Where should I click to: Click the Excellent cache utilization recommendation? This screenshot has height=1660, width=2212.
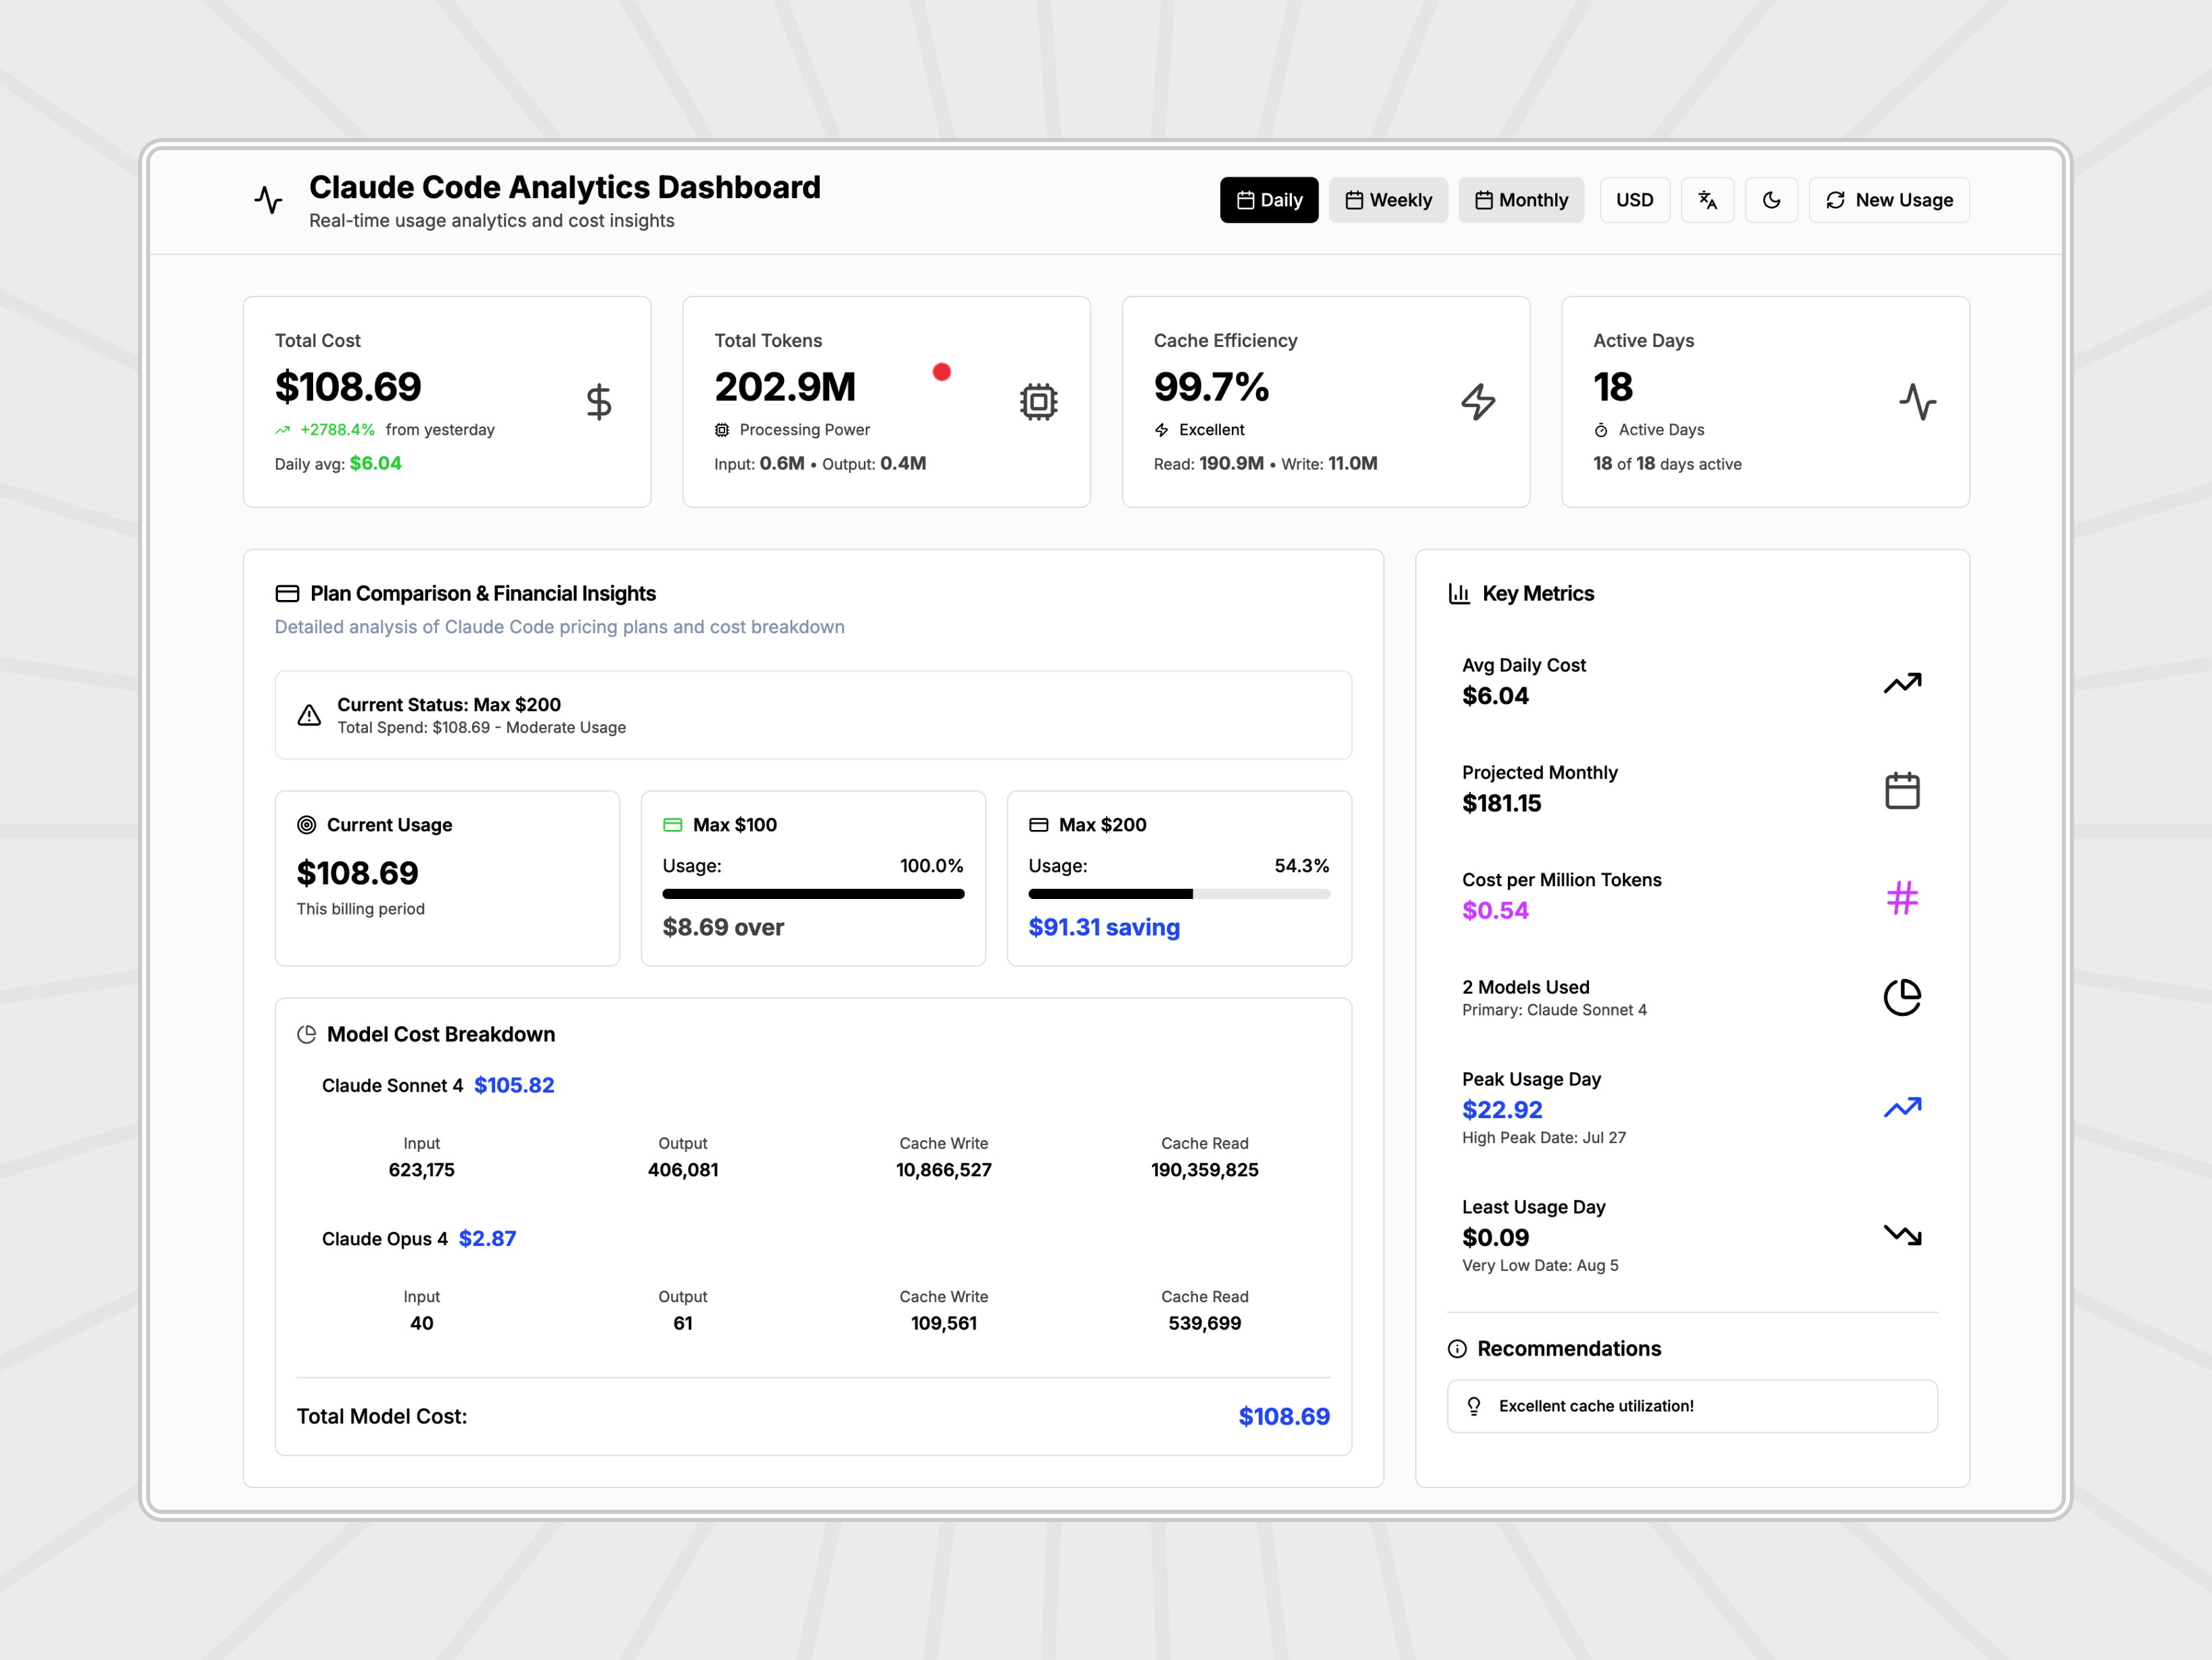1692,1406
